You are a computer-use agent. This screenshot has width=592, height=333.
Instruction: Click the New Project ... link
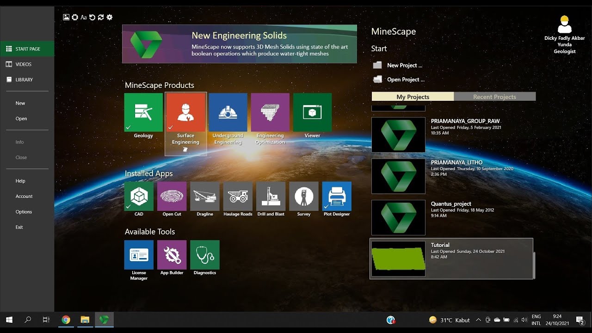[x=405, y=65]
